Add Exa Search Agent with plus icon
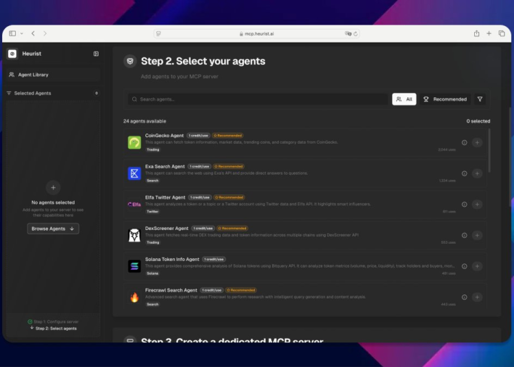The height and width of the screenshot is (367, 514). 477,173
